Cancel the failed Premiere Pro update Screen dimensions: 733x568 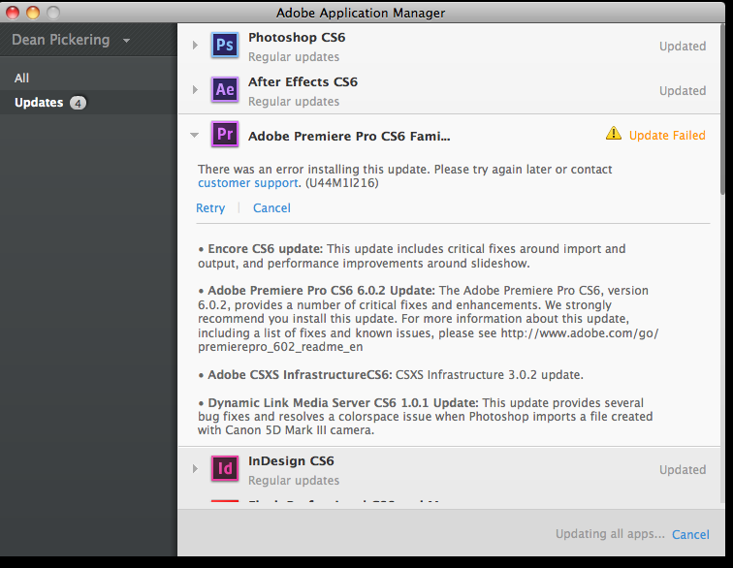click(271, 207)
